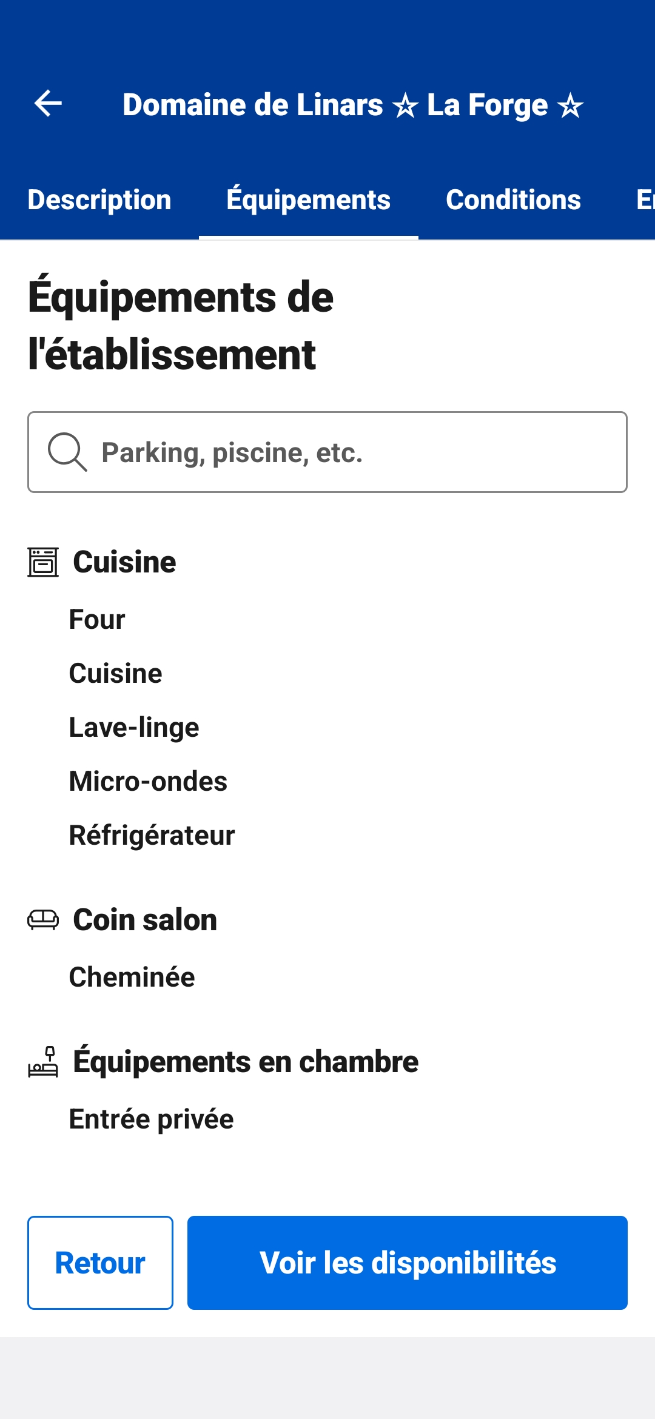Tap the Four amenity item
Viewport: 655px width, 1419px height.
pos(97,620)
